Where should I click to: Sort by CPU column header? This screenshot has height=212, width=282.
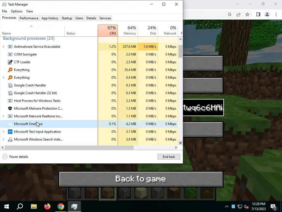tap(108, 30)
